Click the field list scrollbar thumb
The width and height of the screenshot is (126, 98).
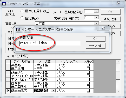pyautogui.click(x=118, y=76)
